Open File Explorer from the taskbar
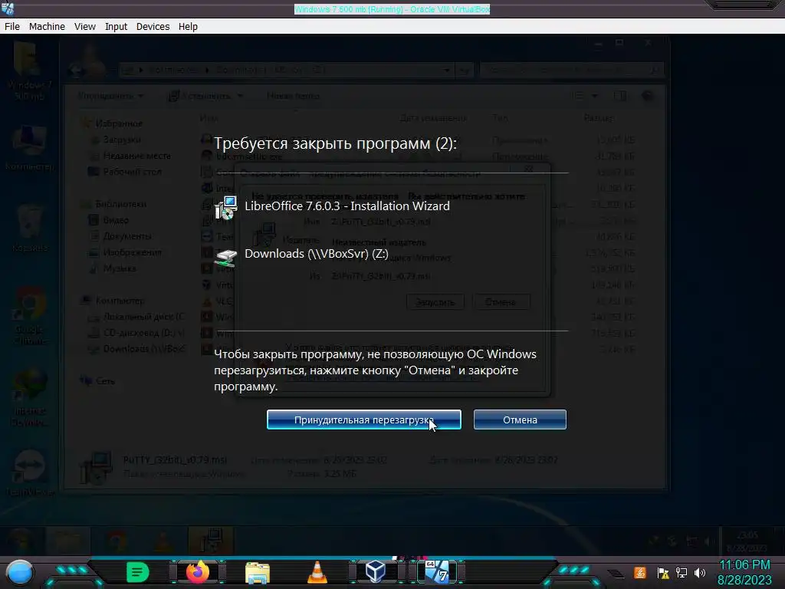 pos(258,572)
